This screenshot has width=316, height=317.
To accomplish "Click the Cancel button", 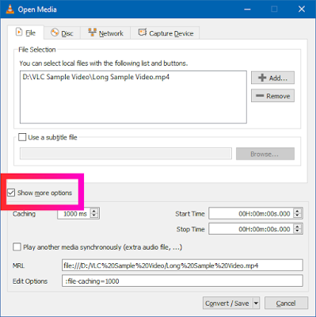I will [x=286, y=304].
